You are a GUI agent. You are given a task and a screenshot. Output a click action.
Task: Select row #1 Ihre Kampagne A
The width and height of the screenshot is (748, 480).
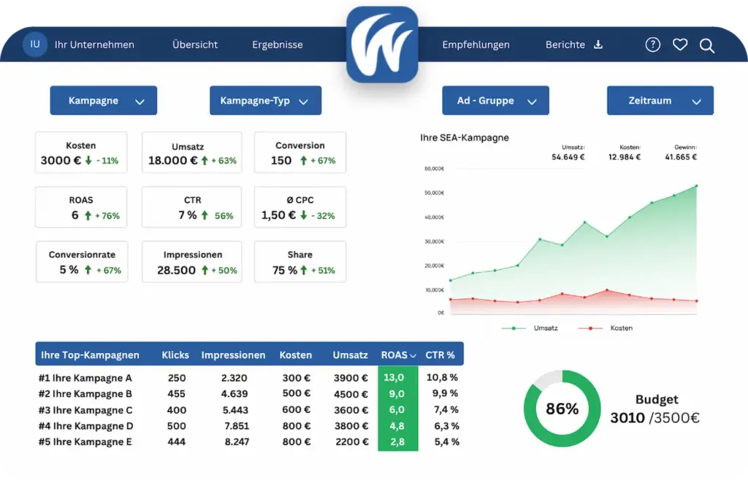(249, 378)
